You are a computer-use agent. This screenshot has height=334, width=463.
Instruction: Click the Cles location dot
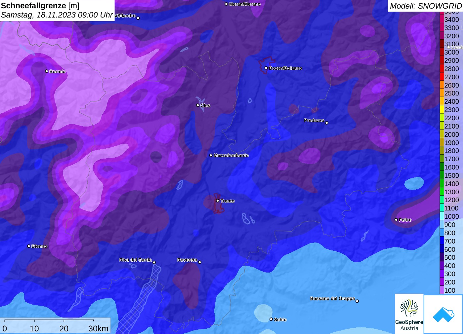click(x=198, y=105)
